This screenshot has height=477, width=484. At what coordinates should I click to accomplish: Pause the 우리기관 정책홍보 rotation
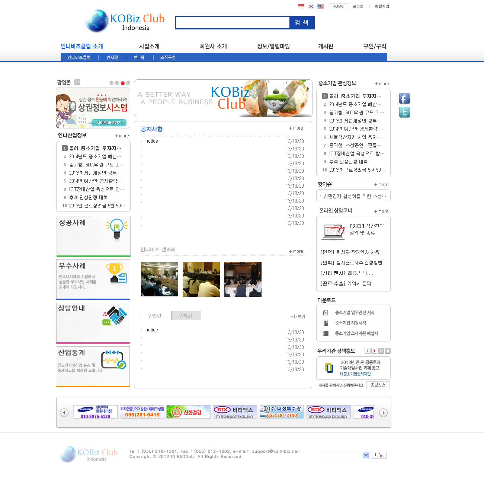pos(388,351)
